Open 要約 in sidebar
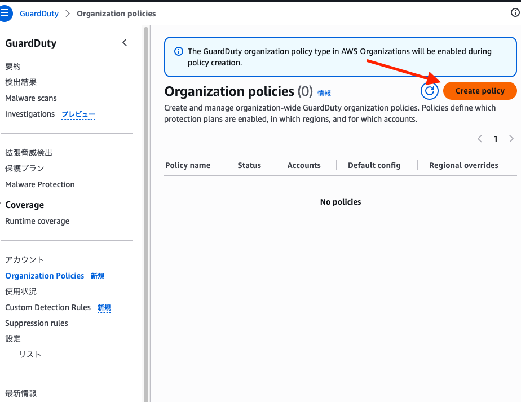This screenshot has width=521, height=402. pos(13,67)
